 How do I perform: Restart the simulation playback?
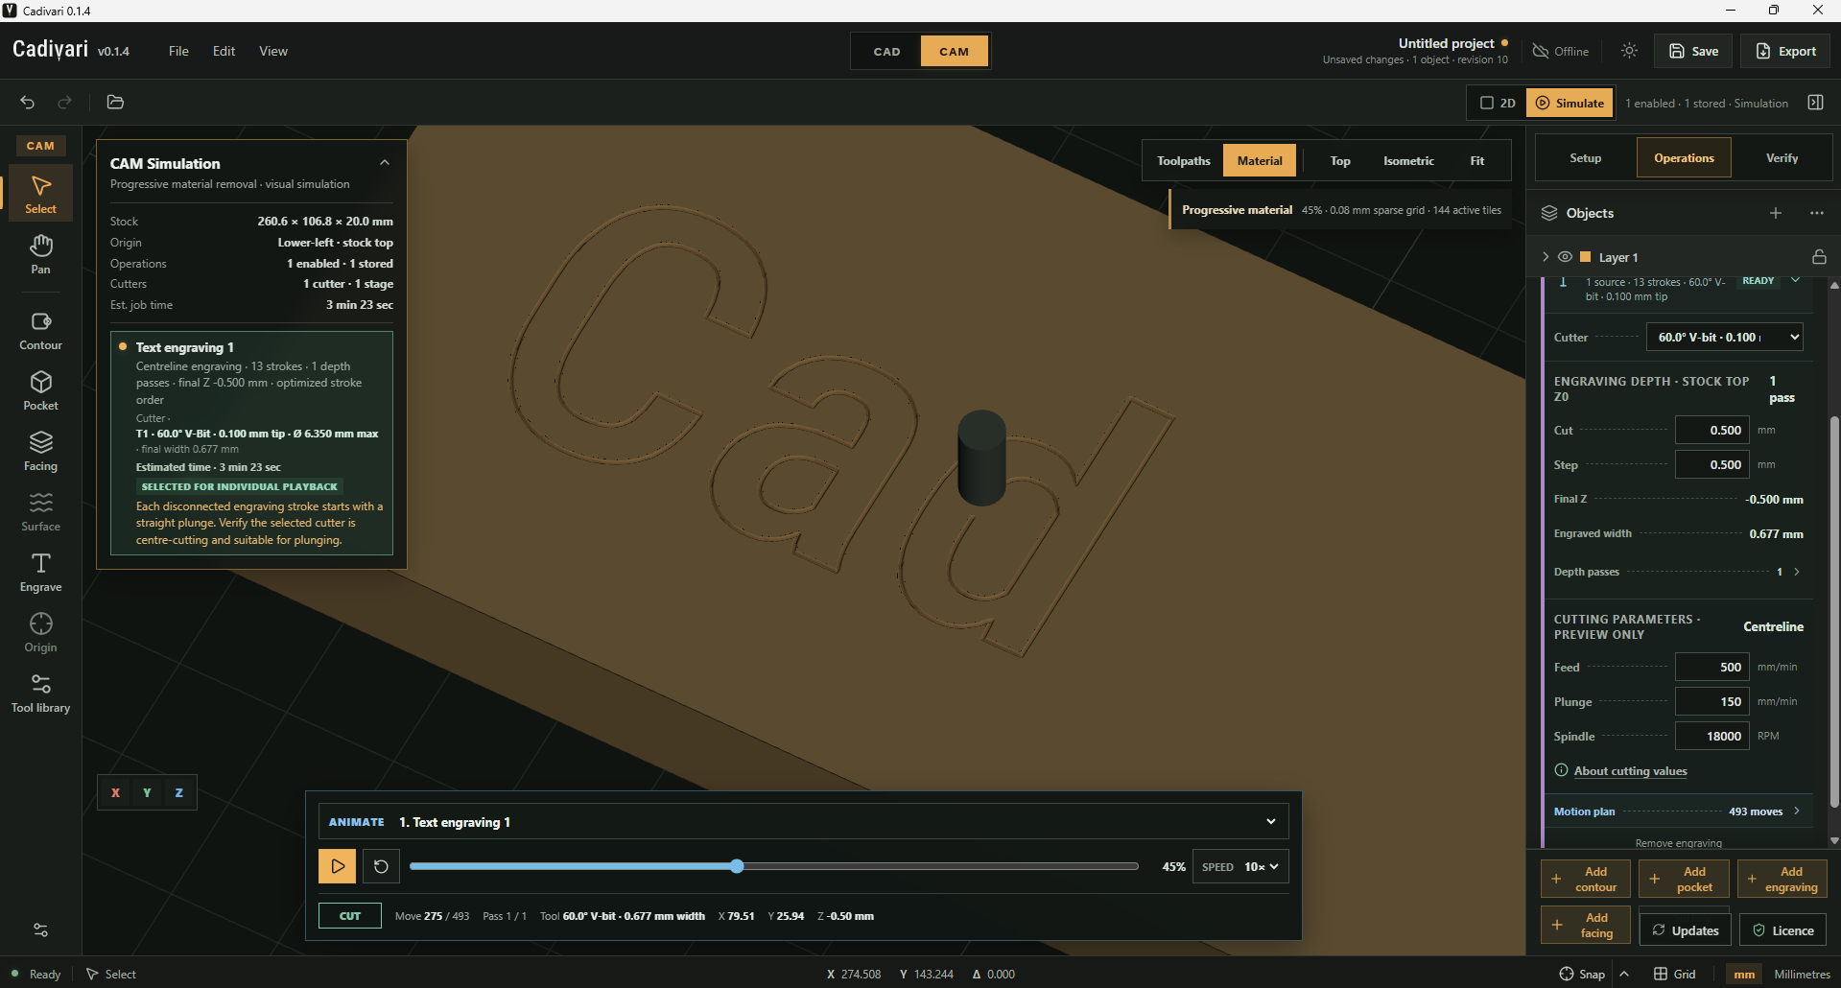pyautogui.click(x=381, y=866)
